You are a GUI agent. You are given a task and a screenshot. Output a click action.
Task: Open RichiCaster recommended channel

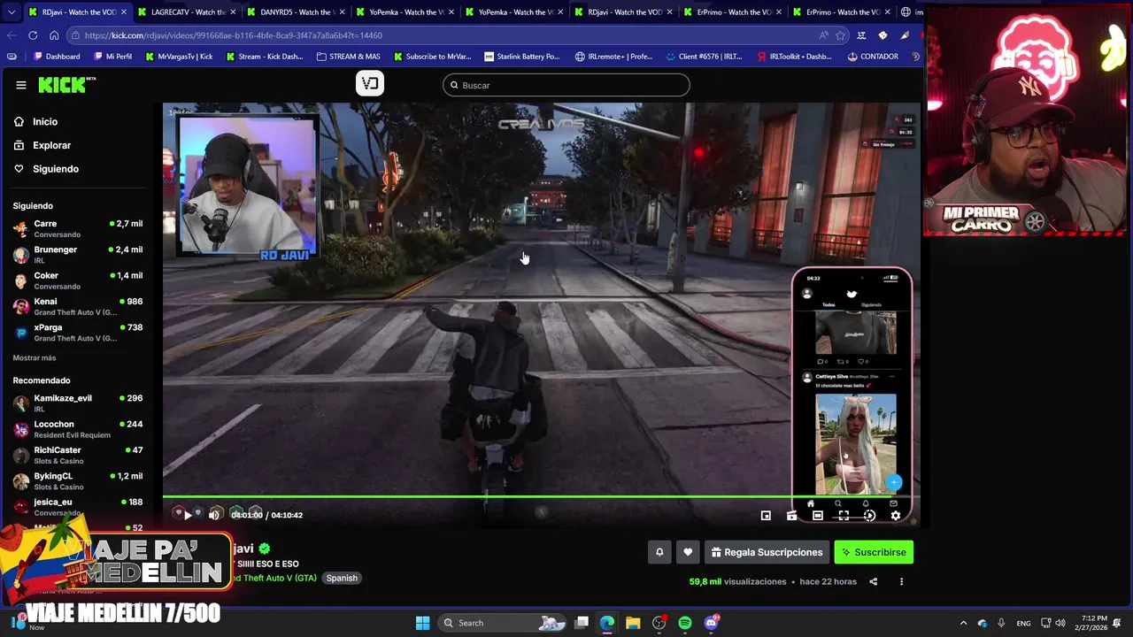coord(77,455)
